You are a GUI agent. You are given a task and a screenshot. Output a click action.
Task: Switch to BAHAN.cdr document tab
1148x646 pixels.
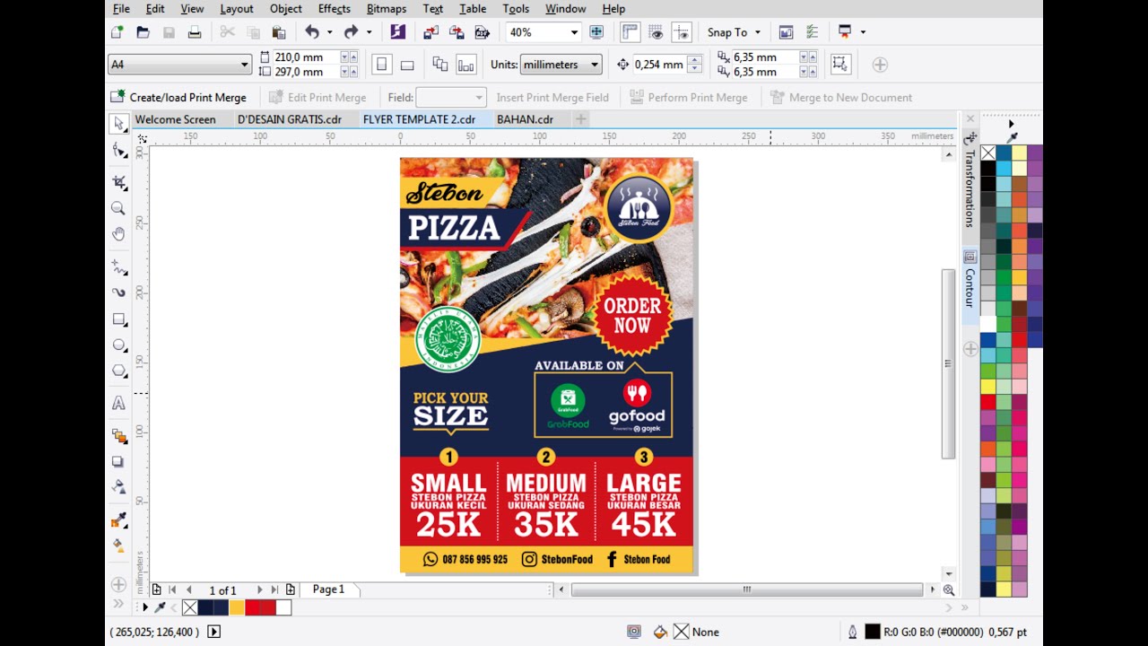525,119
